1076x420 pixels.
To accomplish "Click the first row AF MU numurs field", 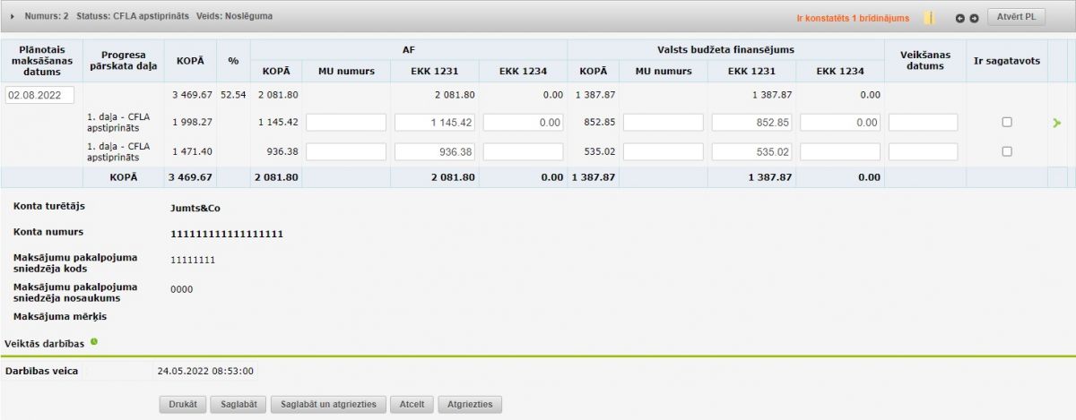I will click(345, 123).
